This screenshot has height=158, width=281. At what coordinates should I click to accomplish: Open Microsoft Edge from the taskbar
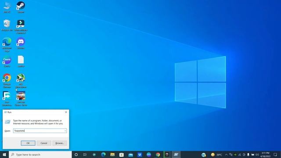click(104, 154)
